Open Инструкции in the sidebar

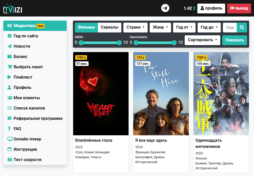(x=35, y=149)
